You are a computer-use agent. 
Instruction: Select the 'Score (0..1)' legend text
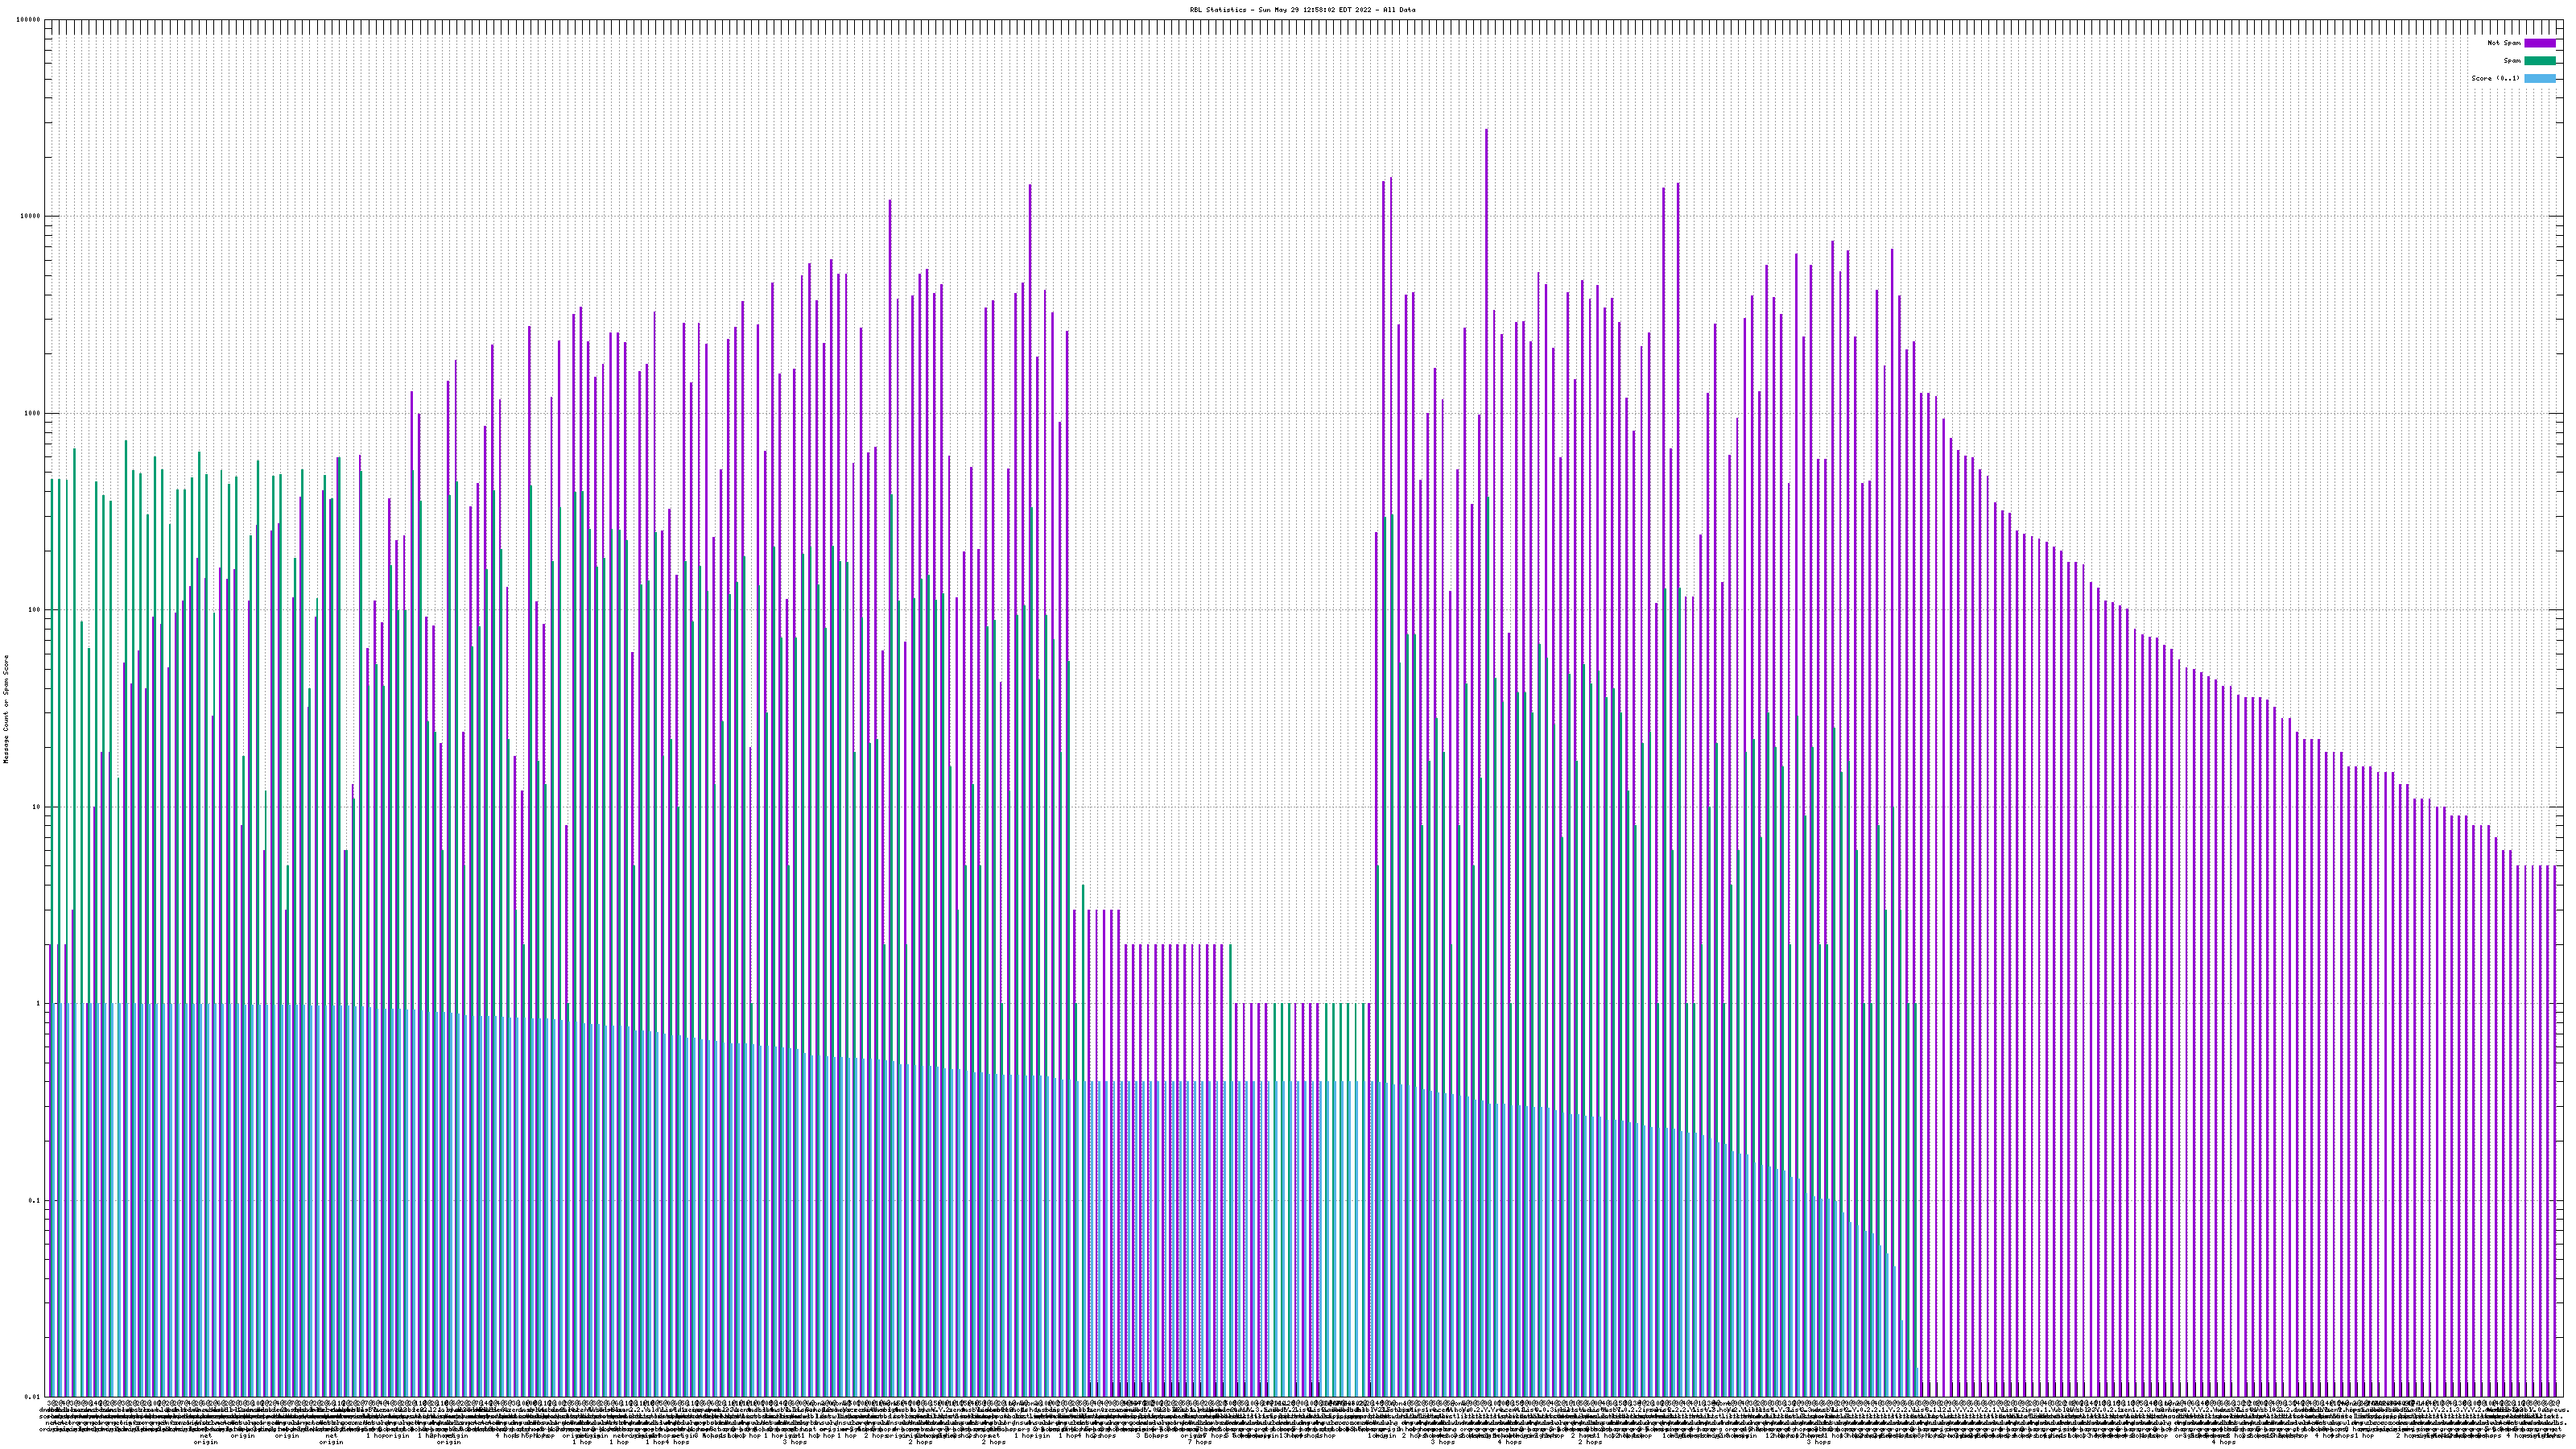point(2495,78)
